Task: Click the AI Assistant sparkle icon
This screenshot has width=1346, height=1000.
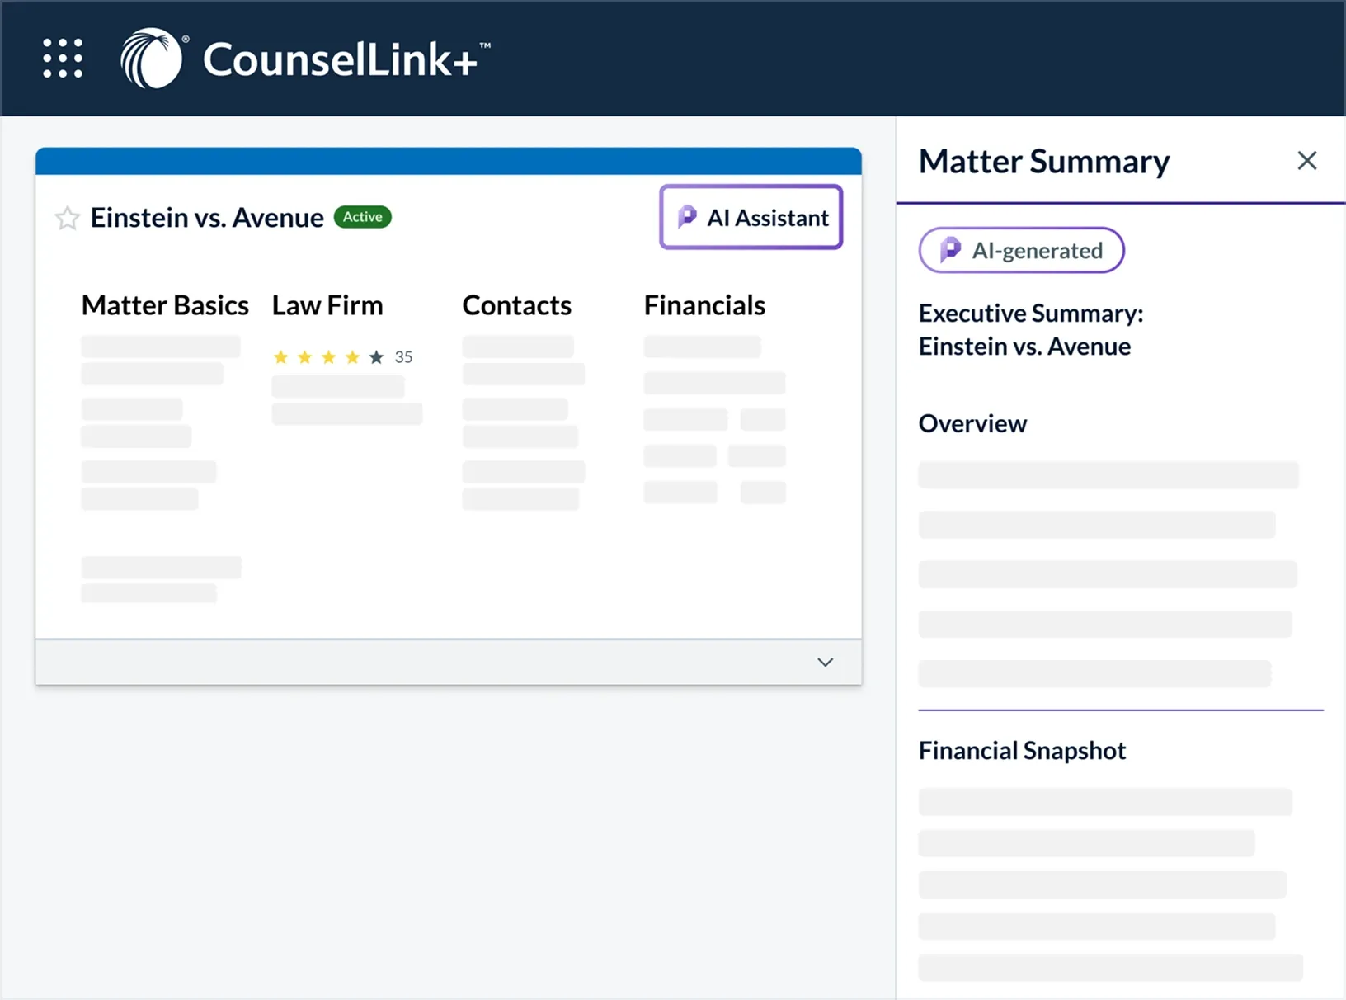Action: click(x=687, y=217)
